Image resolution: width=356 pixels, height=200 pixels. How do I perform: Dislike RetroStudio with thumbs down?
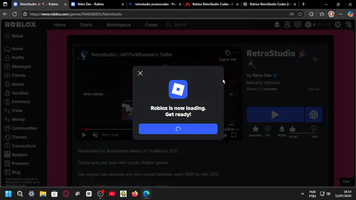coord(314,129)
